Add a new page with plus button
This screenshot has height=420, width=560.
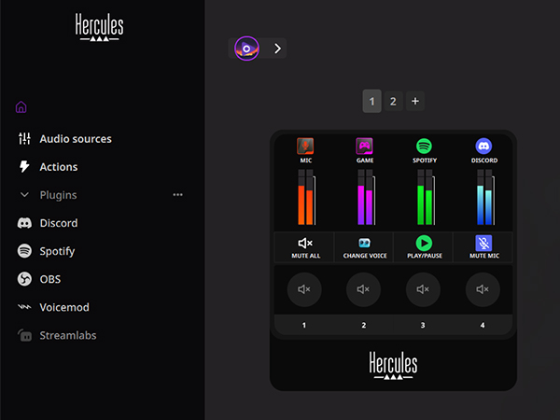click(415, 102)
